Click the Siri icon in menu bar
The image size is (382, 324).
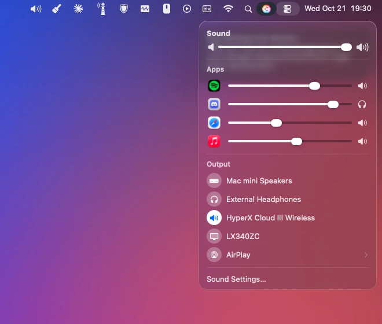(266, 9)
